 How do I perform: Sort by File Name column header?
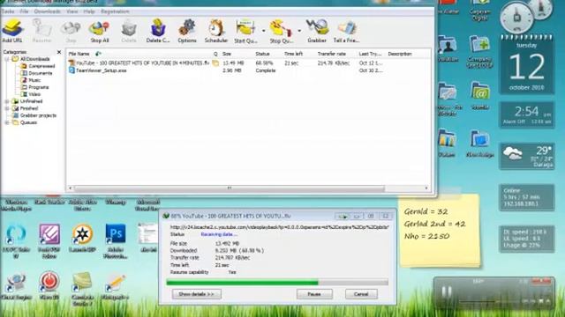79,54
